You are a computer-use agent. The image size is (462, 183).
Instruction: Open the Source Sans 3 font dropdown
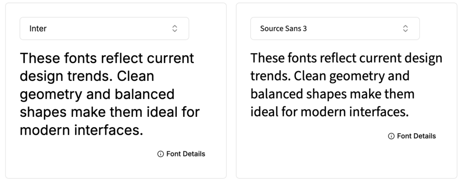pyautogui.click(x=335, y=29)
